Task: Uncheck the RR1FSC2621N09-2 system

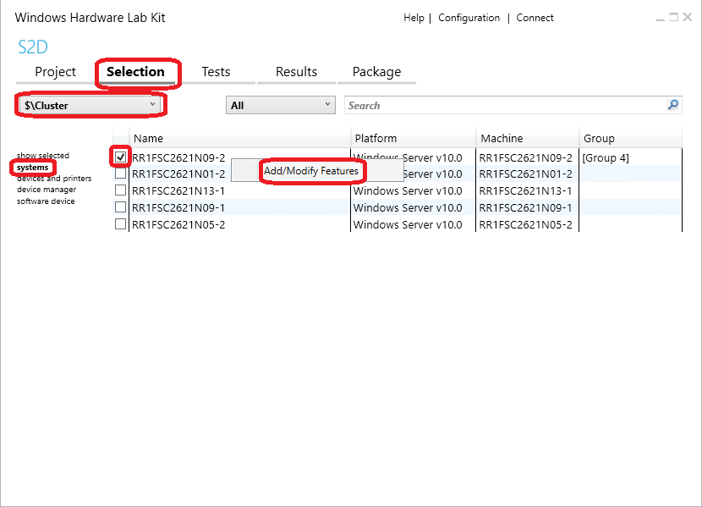Action: 120,157
